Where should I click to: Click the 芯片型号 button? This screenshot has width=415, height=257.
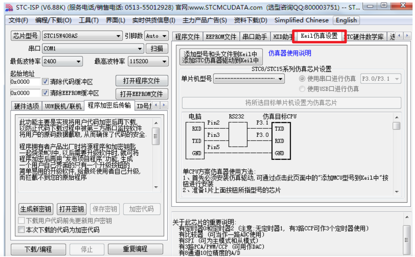pyautogui.click(x=25, y=36)
